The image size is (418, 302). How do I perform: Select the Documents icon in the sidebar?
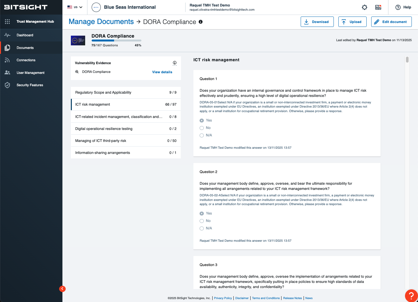(x=7, y=47)
